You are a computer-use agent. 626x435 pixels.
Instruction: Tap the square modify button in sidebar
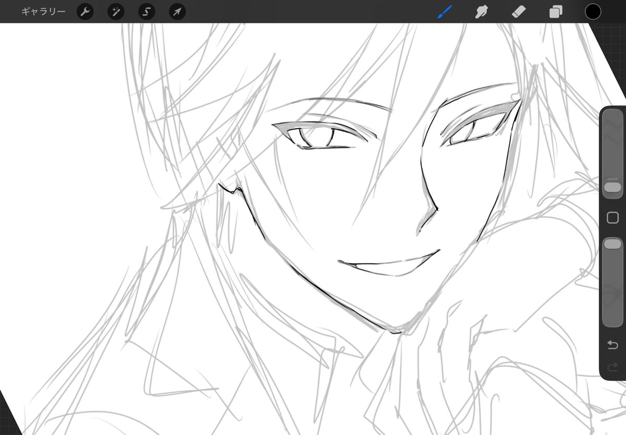tap(612, 217)
